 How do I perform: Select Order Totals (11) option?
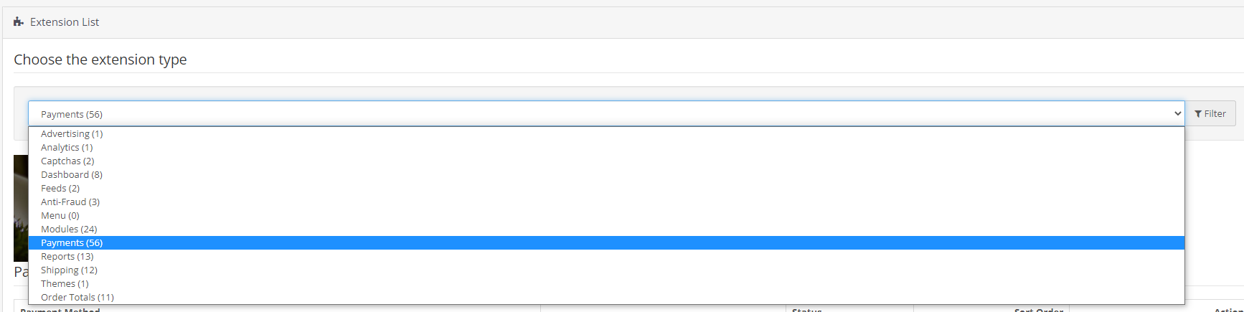click(77, 298)
